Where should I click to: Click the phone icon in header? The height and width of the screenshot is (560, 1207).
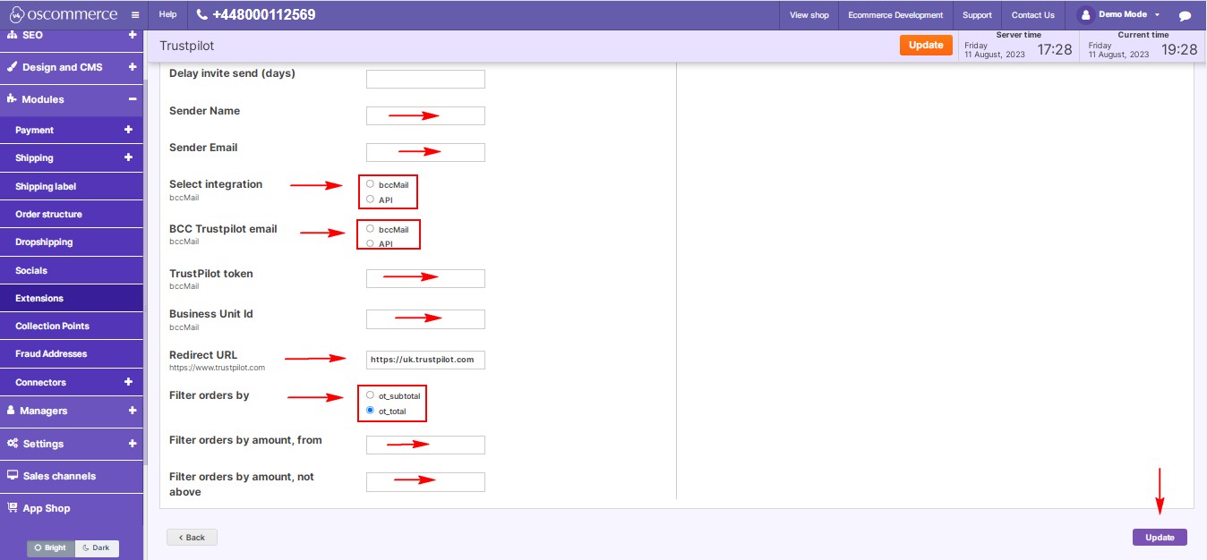(201, 15)
